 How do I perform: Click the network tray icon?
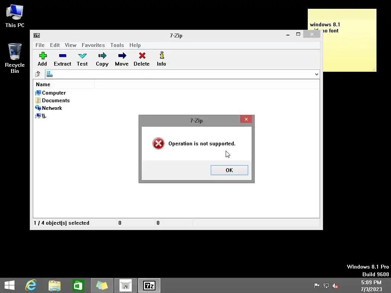326,285
